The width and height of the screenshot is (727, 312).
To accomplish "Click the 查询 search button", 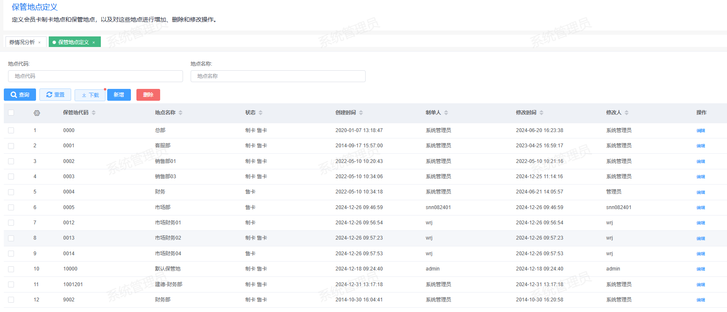I will pos(20,95).
